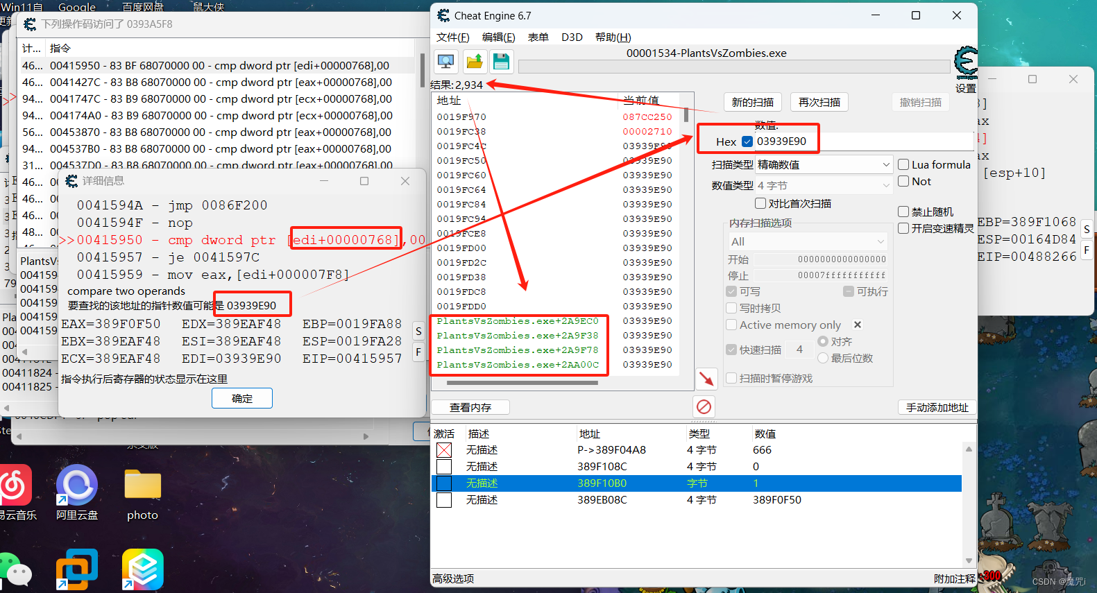Clear the Active memory only X mark
1097x593 pixels.
(858, 325)
